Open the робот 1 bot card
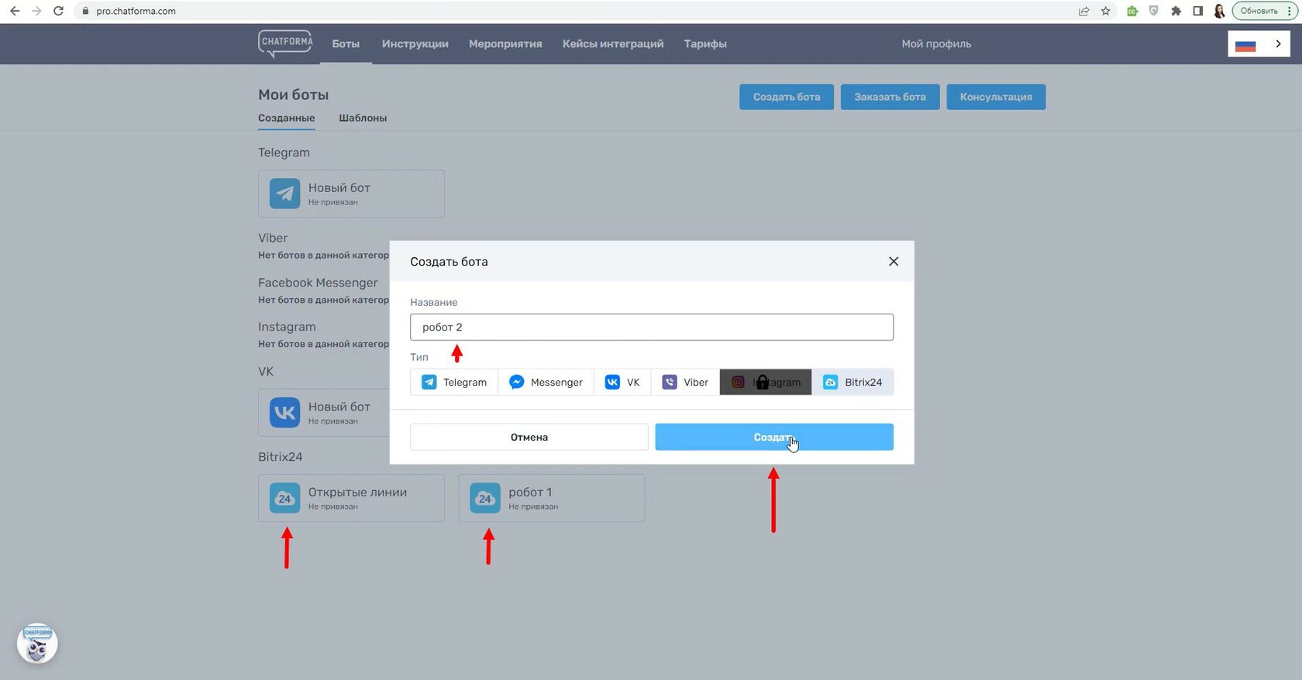The image size is (1302, 680). click(x=552, y=498)
